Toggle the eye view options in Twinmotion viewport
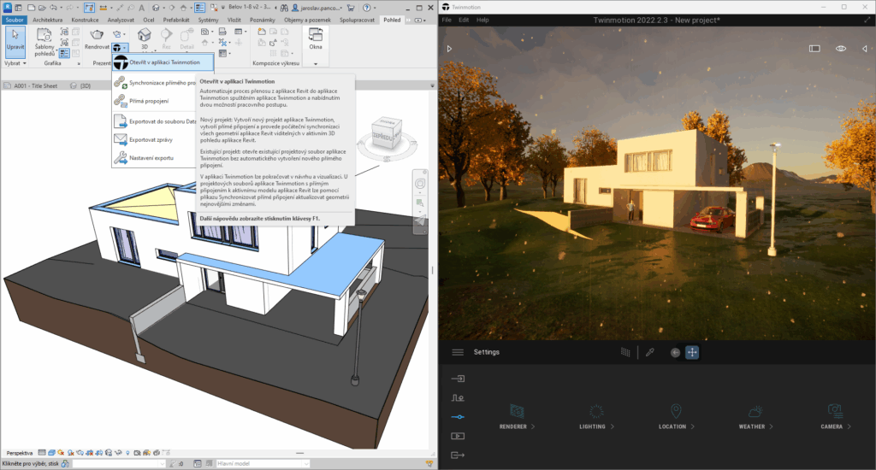876x470 pixels. (x=840, y=49)
